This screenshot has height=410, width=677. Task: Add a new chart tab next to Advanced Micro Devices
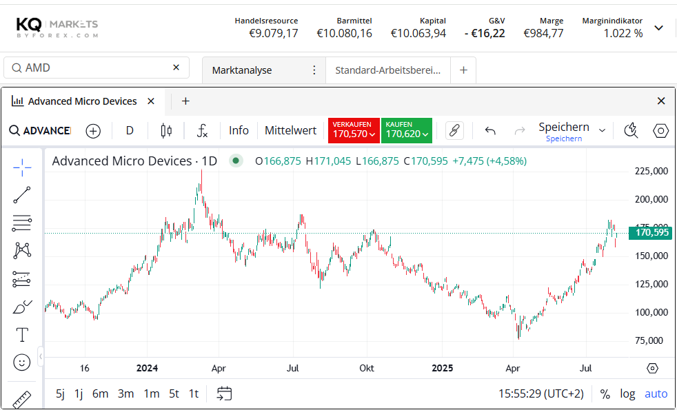pos(185,101)
